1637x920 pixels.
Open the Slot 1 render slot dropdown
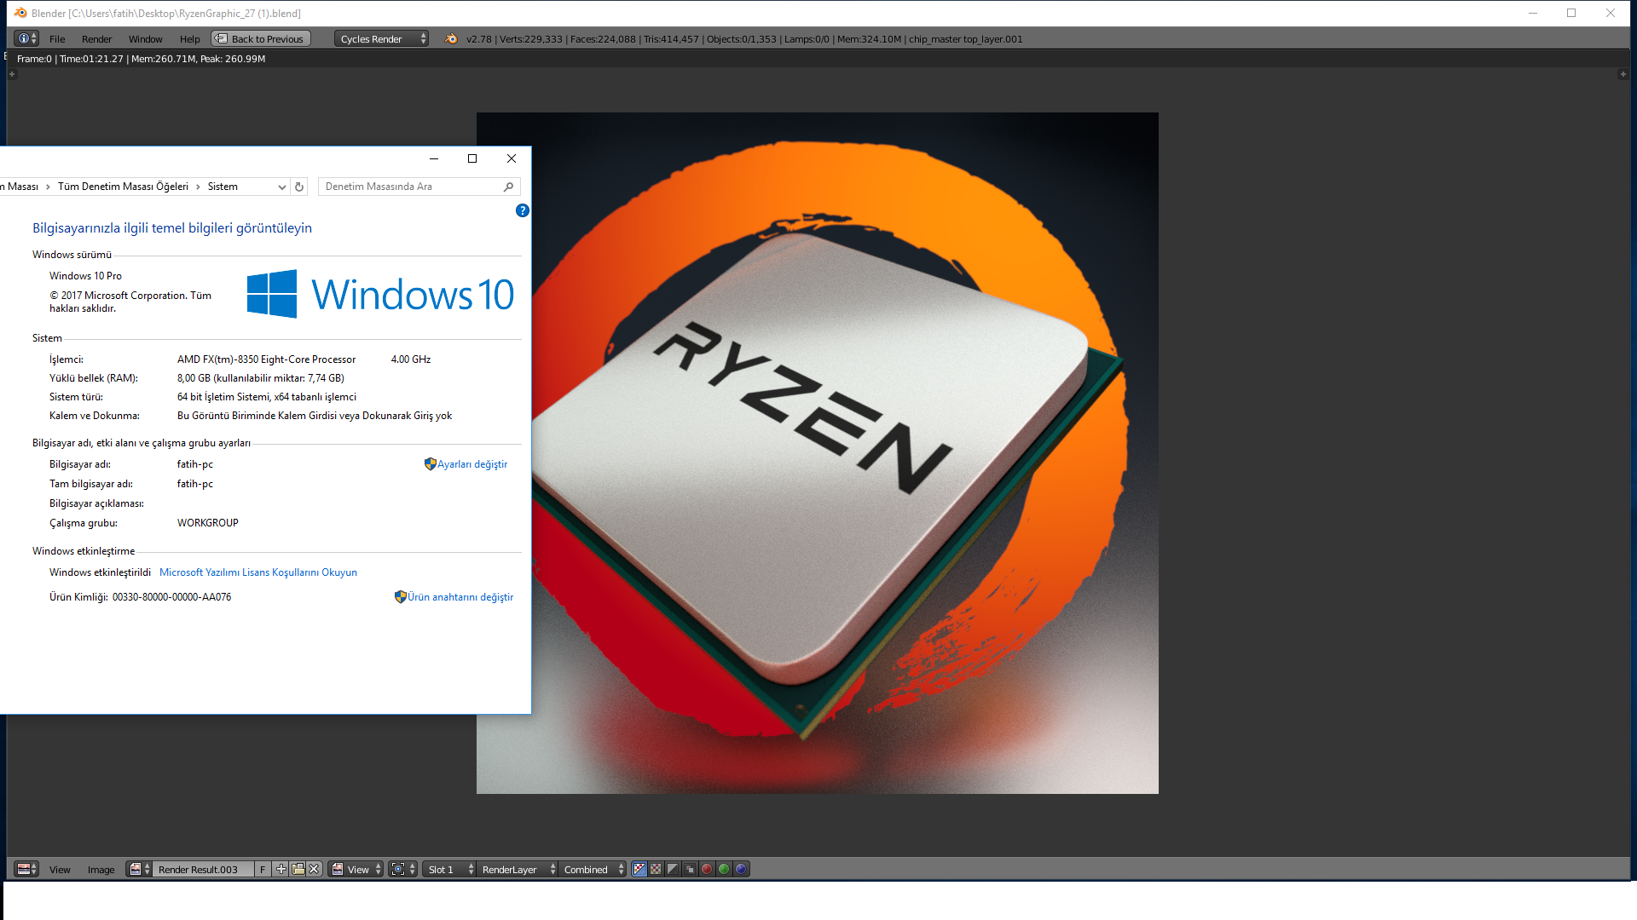(x=448, y=869)
